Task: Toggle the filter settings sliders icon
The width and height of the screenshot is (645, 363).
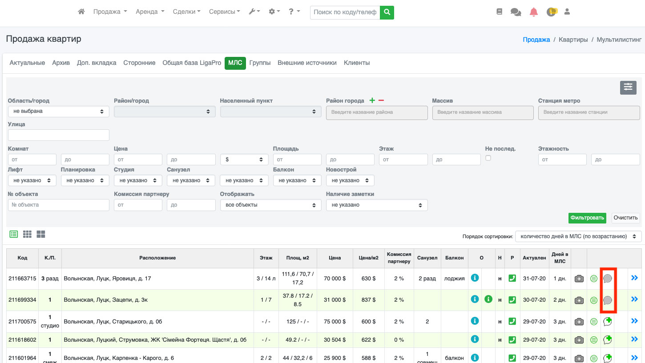Action: click(628, 88)
